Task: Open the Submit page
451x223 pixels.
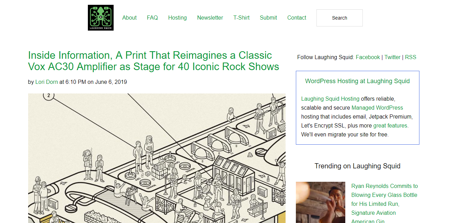Action: click(268, 18)
